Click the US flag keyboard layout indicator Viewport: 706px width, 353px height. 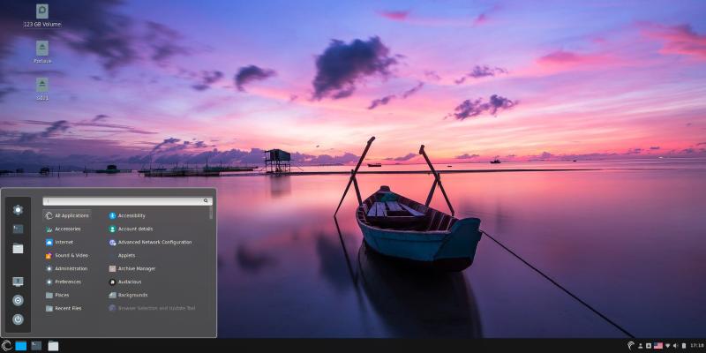tap(658, 345)
